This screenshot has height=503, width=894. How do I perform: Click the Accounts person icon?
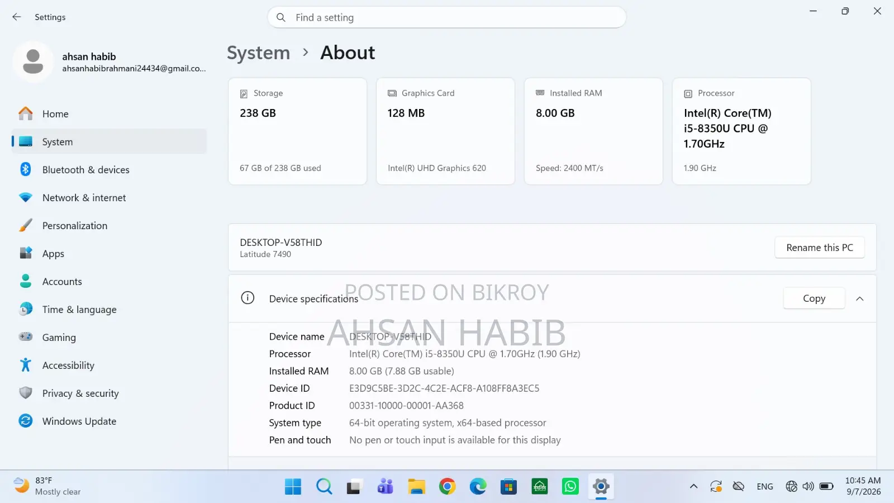[26, 281]
